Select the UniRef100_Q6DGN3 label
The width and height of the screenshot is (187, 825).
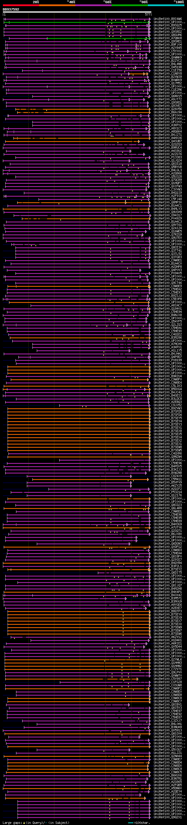(x=168, y=543)
